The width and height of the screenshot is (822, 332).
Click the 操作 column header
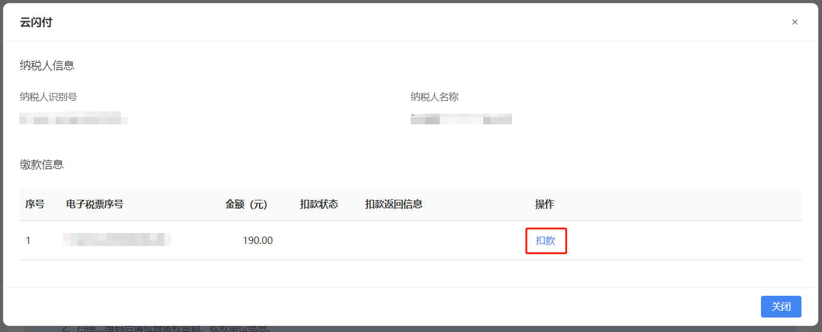point(544,204)
